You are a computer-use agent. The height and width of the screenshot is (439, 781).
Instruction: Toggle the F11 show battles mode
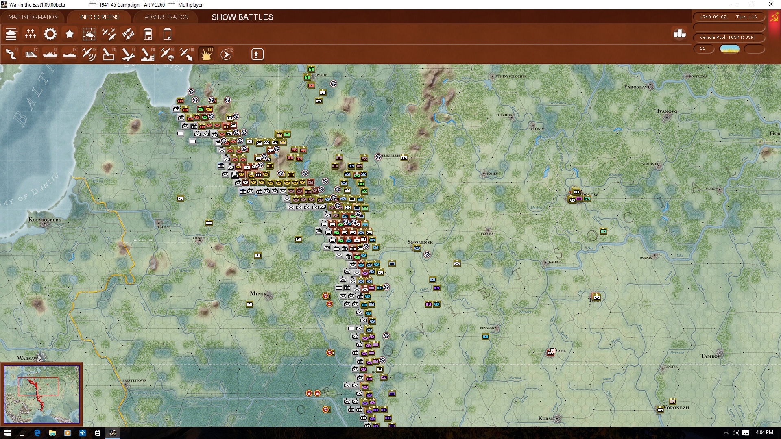(x=206, y=54)
